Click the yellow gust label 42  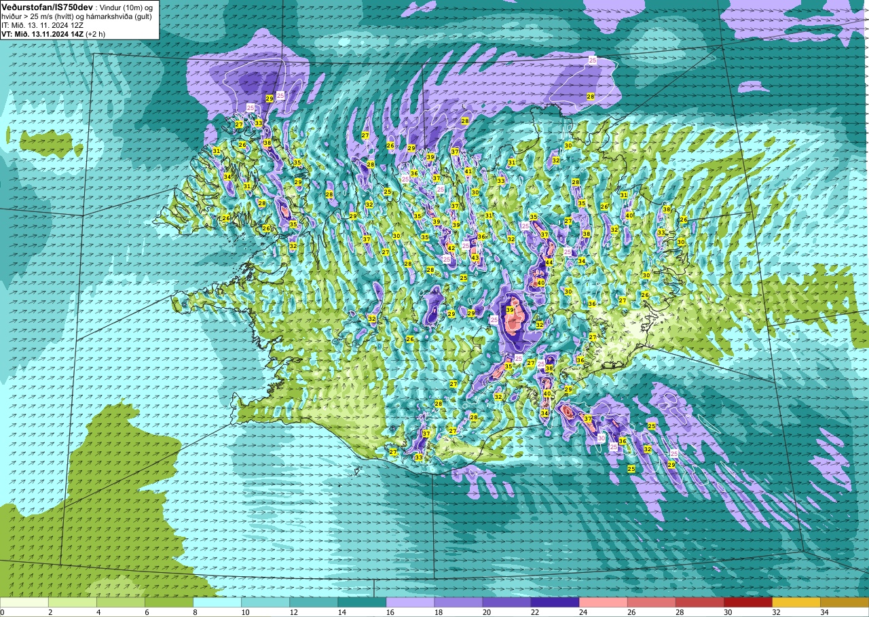click(x=451, y=248)
